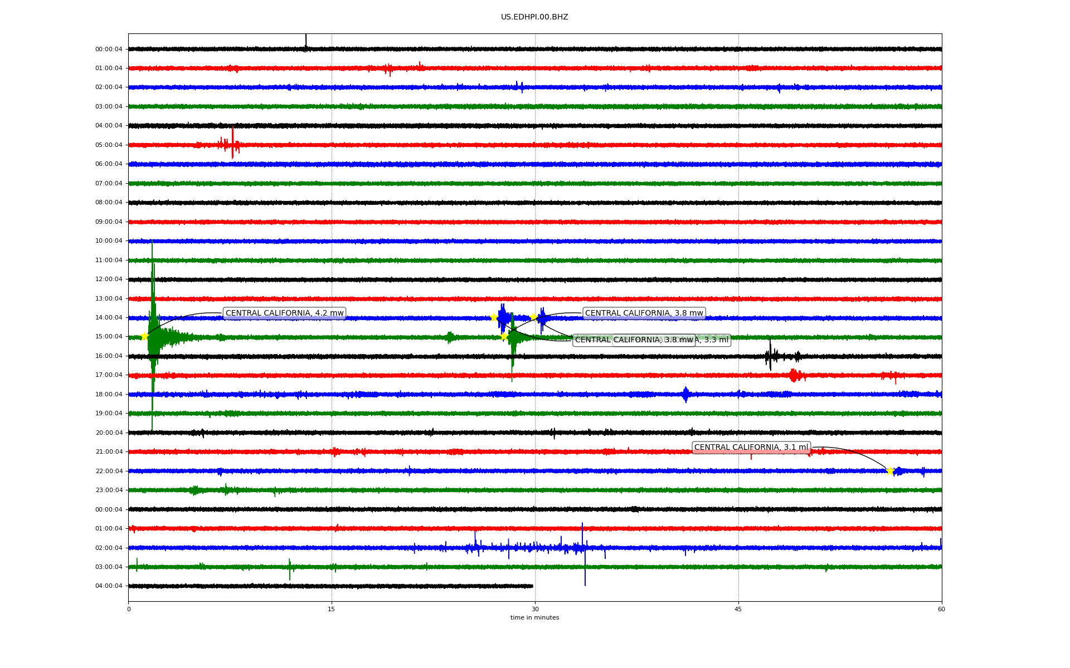The height and width of the screenshot is (668, 1070).
Task: Select the 15 tick on the time axis
Action: (x=332, y=609)
